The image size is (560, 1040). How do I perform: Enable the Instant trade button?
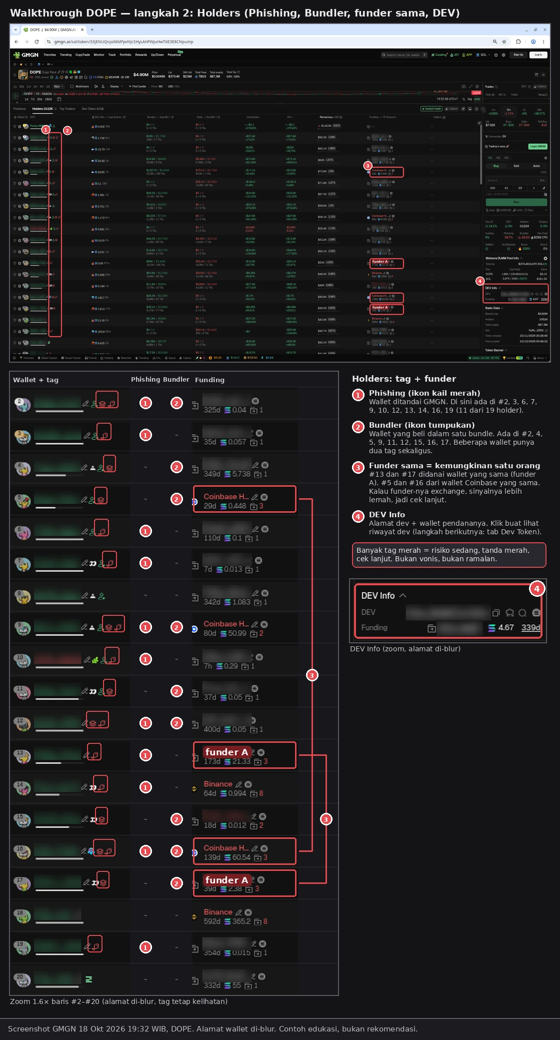[x=431, y=109]
